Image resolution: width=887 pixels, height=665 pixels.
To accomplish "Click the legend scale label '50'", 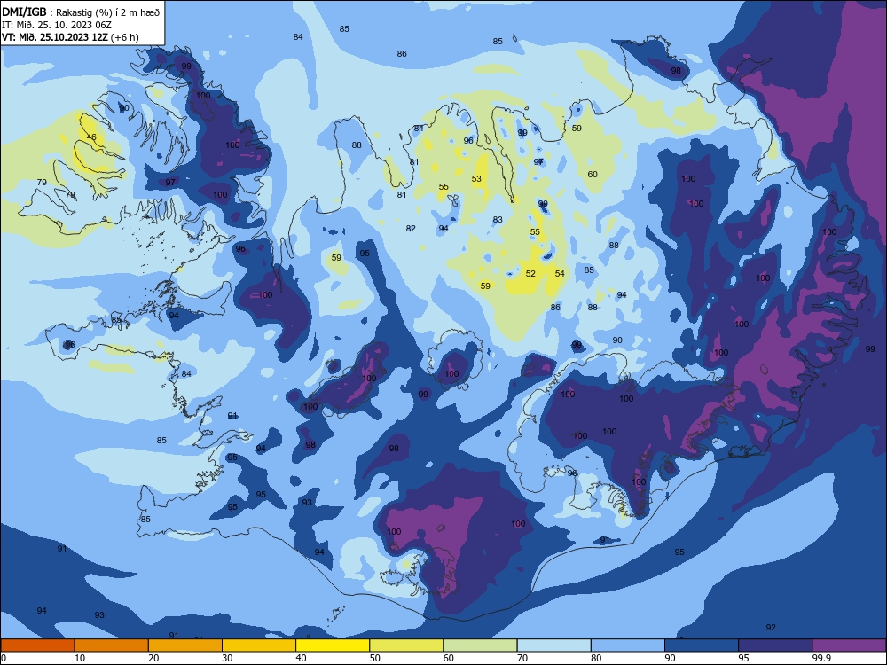I will (x=375, y=658).
